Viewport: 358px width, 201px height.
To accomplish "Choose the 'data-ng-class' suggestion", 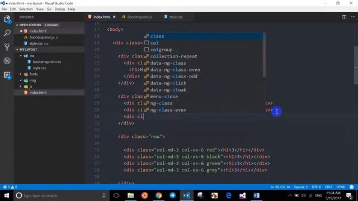I will [x=203, y=63].
